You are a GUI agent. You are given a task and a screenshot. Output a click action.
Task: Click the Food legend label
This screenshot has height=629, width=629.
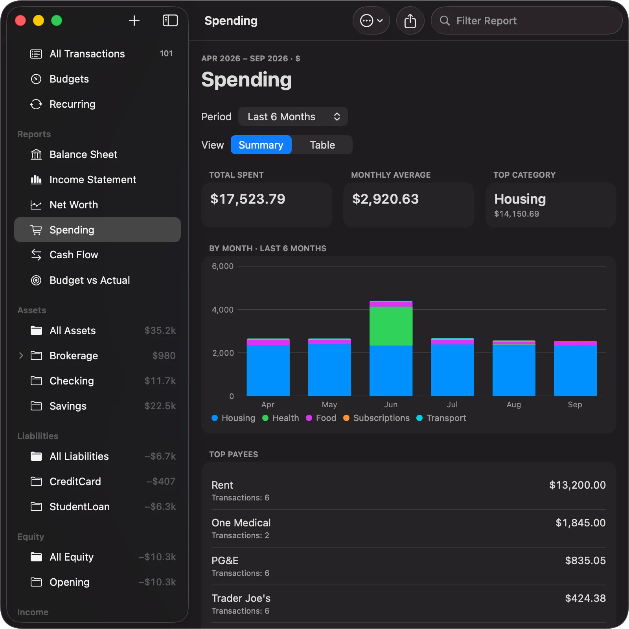click(326, 418)
